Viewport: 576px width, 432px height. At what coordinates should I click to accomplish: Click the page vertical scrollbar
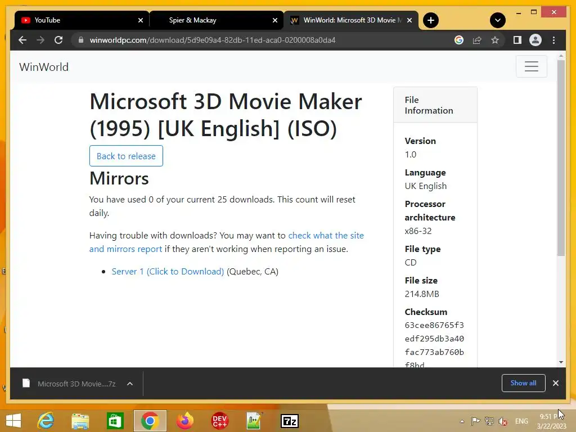(x=561, y=158)
